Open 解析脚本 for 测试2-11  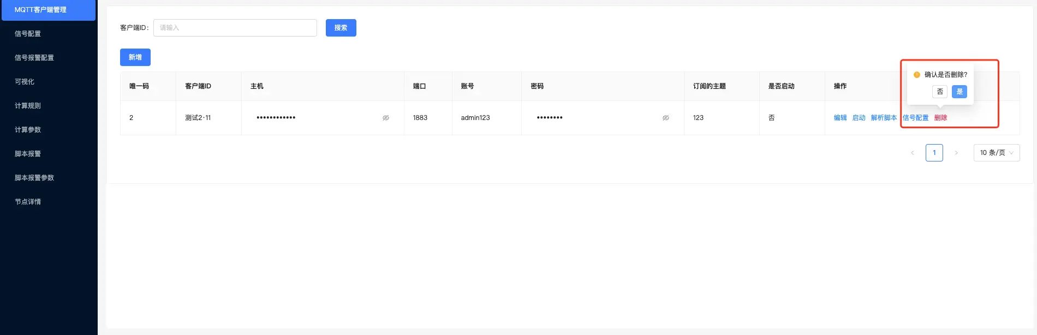click(884, 118)
